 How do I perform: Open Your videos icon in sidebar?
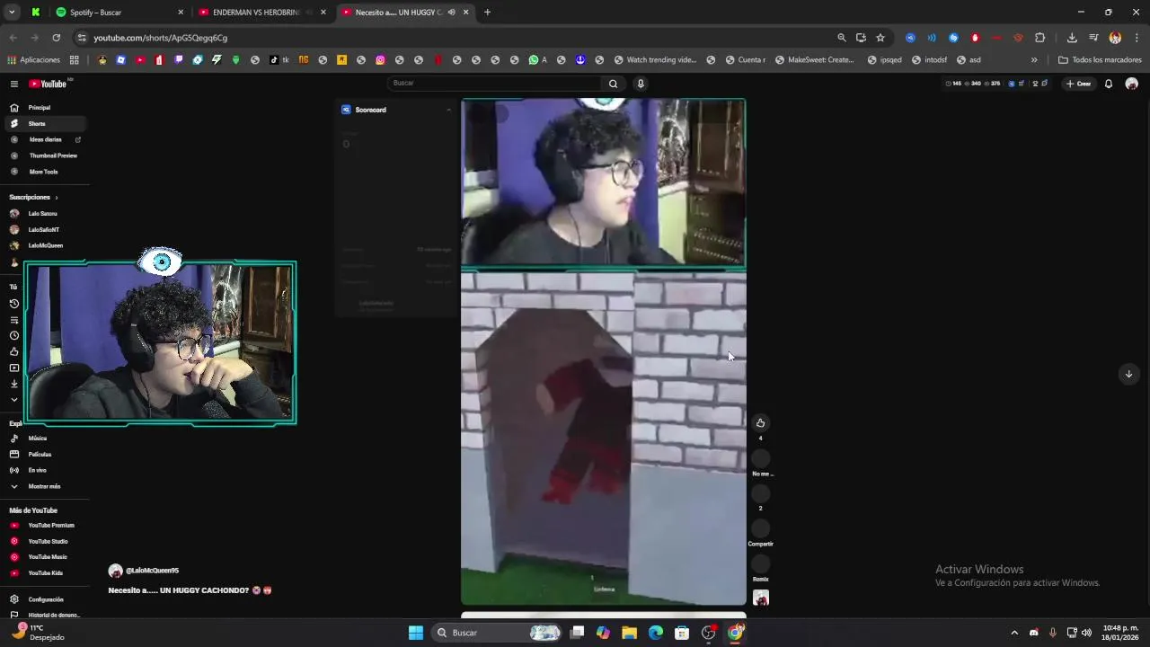click(13, 368)
